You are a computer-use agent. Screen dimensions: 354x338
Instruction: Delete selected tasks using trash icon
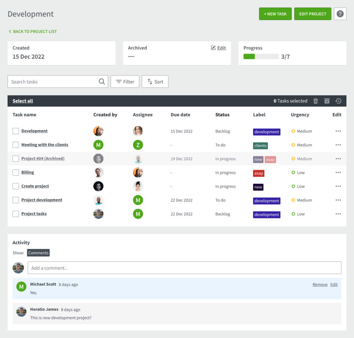[x=315, y=101]
